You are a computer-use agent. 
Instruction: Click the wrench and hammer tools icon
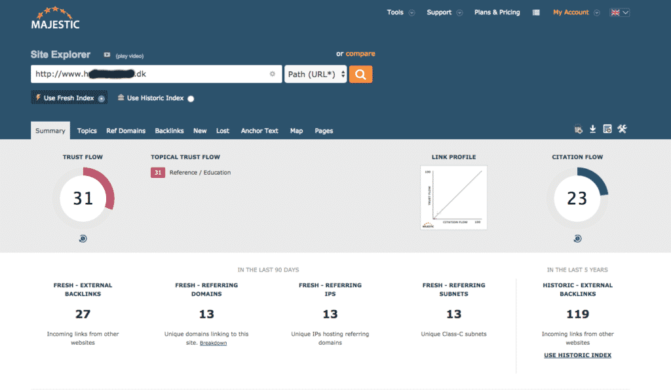click(622, 129)
